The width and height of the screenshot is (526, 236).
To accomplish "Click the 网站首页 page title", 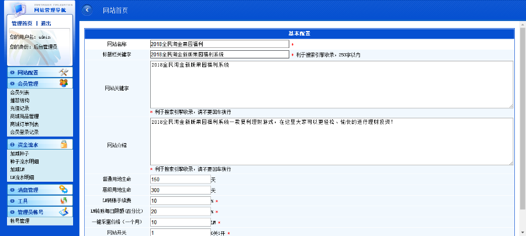I will pyautogui.click(x=115, y=11).
